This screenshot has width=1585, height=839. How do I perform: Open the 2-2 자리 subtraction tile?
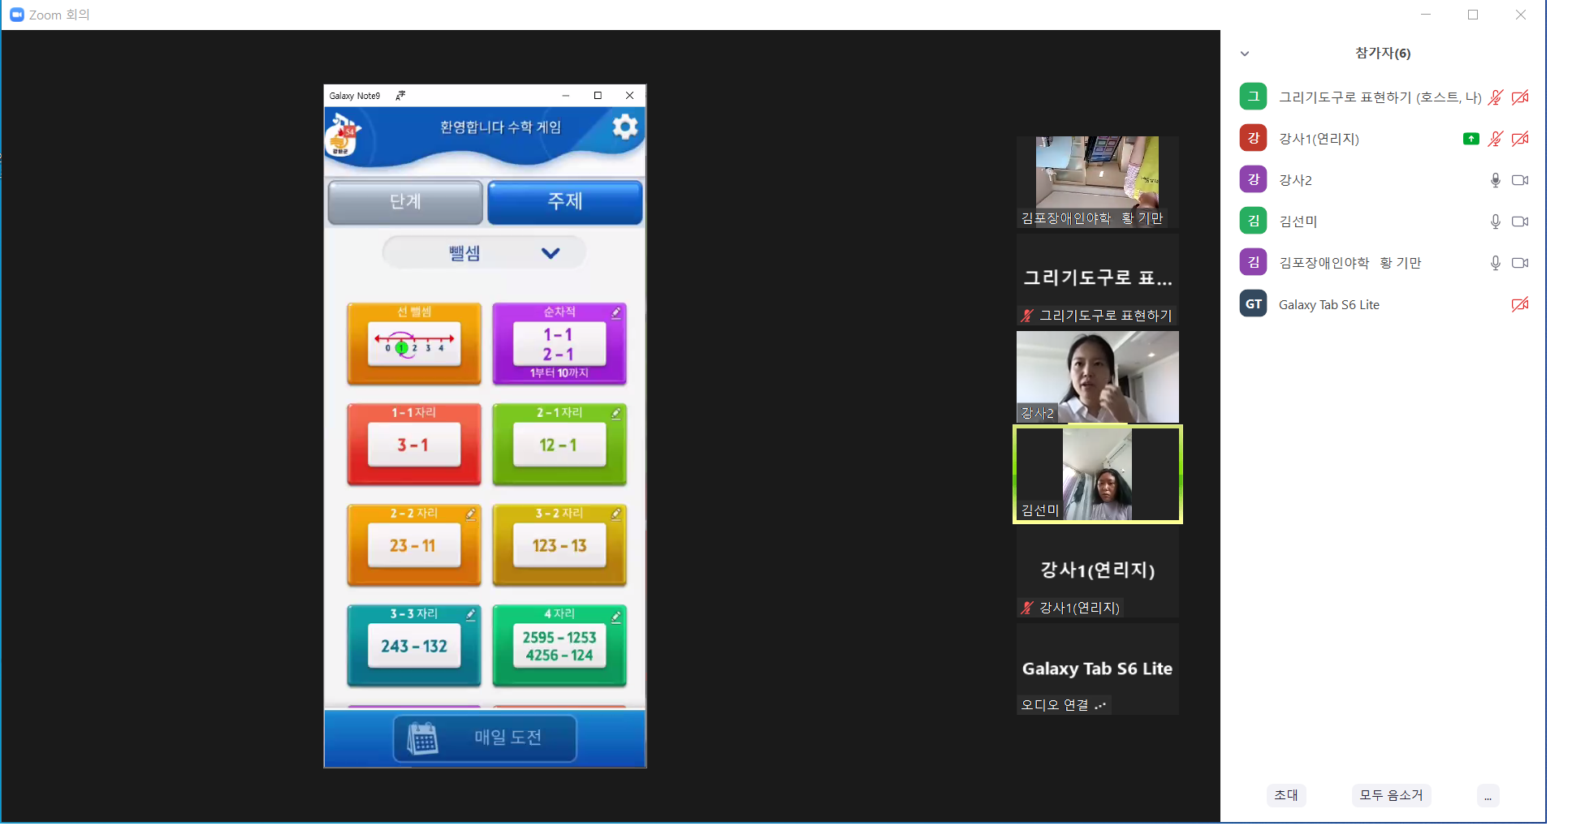[x=414, y=544]
